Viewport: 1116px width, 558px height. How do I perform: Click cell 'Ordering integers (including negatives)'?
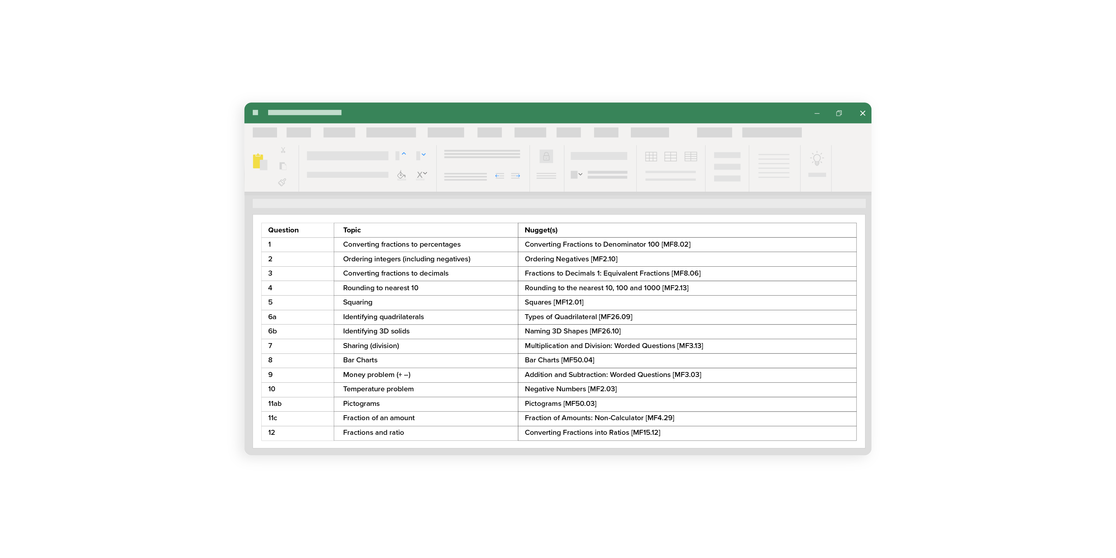[426, 259]
